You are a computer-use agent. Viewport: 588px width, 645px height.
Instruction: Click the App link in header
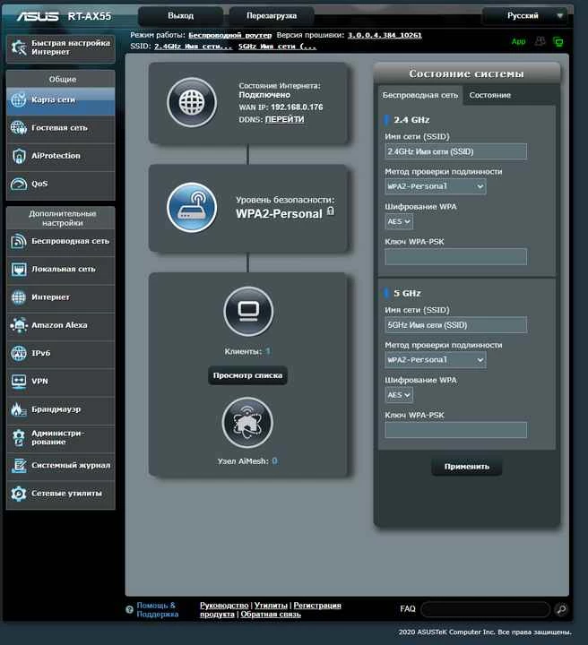pyautogui.click(x=518, y=41)
